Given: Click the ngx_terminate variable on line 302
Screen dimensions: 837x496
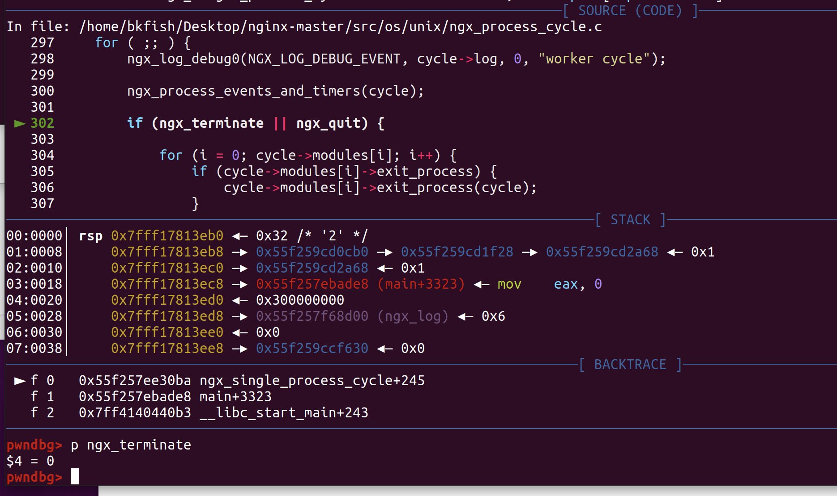Looking at the screenshot, I should point(211,123).
